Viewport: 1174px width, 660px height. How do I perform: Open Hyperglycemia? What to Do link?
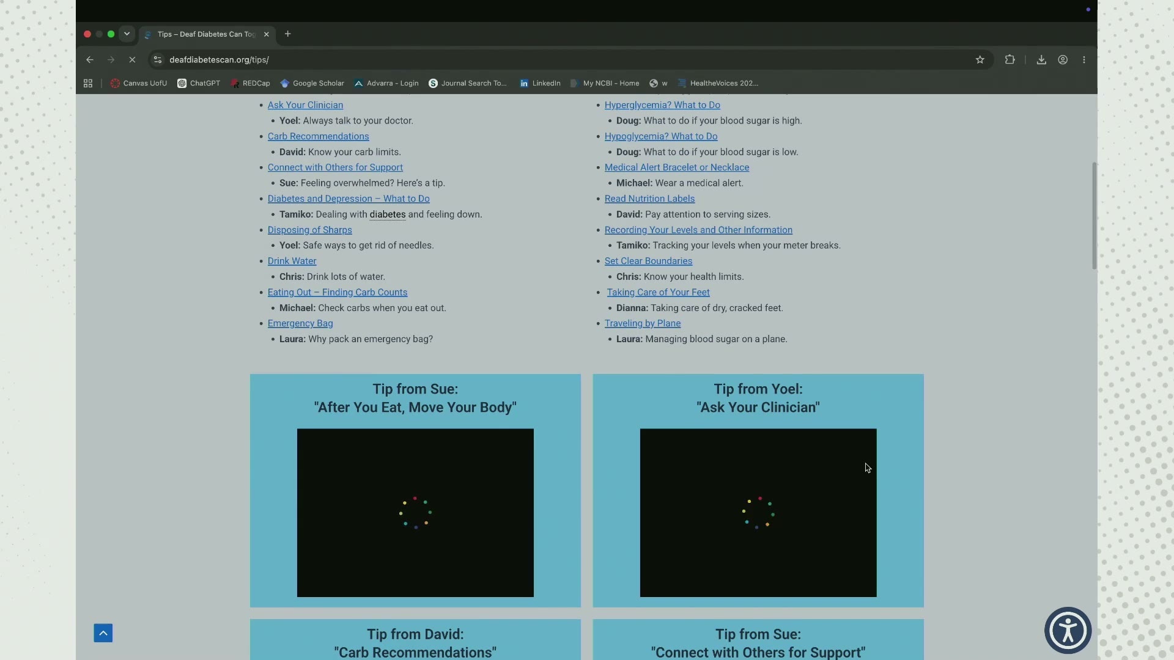pos(662,105)
